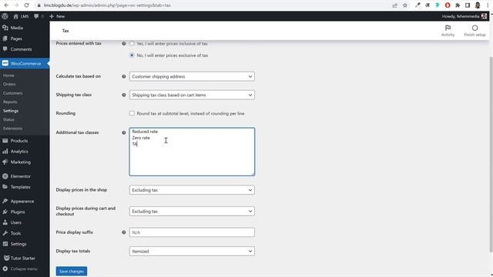The width and height of the screenshot is (493, 277).
Task: Open the share page icon in address bar
Action: click(395, 5)
